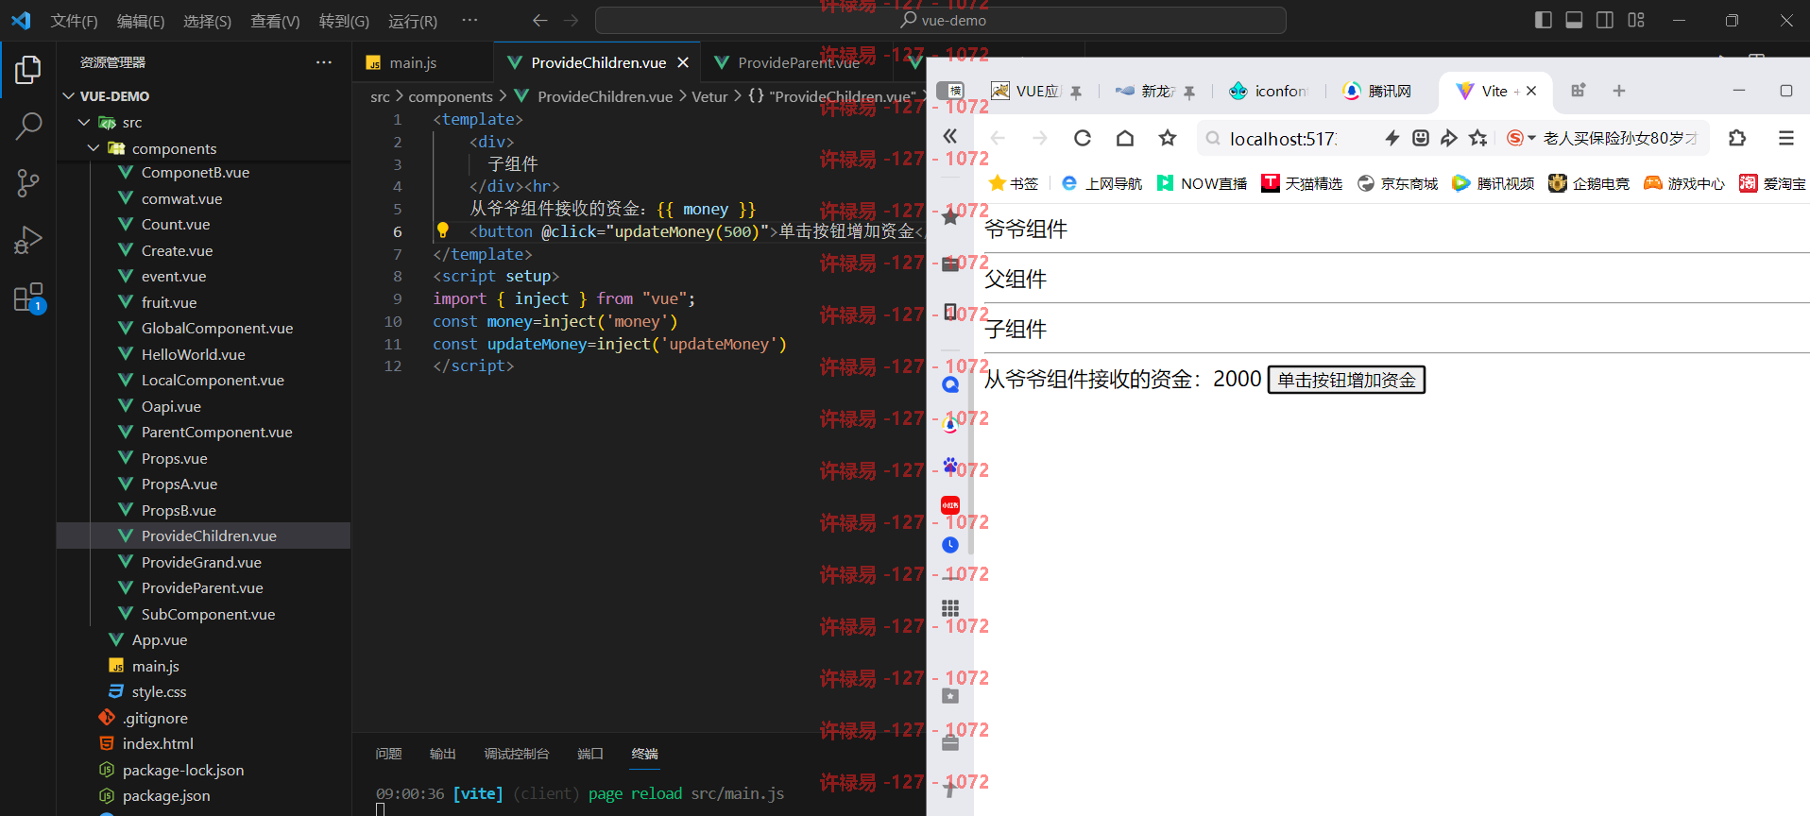Screen dimensions: 1810x816
Task: Open a new browser tab with plus
Action: click(1619, 91)
